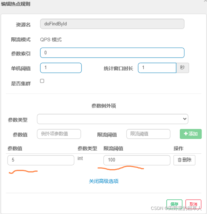207x214 pixels.
Task: Click the 关闭高级选项 link
Action: click(104, 181)
